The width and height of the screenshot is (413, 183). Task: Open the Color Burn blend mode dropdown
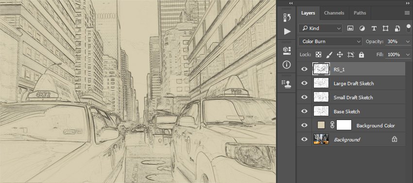click(330, 42)
